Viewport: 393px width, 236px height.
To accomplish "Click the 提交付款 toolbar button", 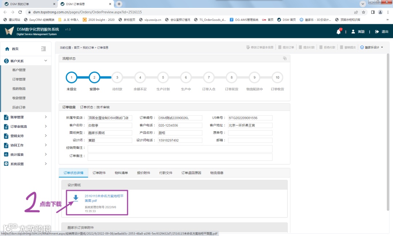I will tap(306, 47).
